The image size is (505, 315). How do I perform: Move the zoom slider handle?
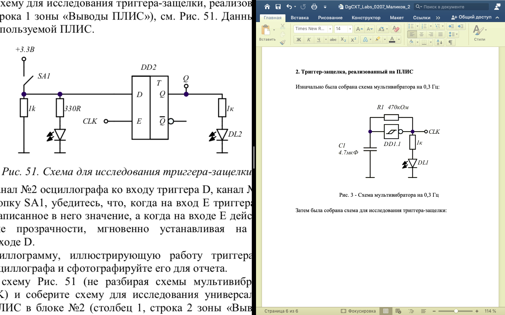456,311
